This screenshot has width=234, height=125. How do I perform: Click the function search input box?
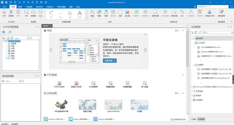coord(213,7)
